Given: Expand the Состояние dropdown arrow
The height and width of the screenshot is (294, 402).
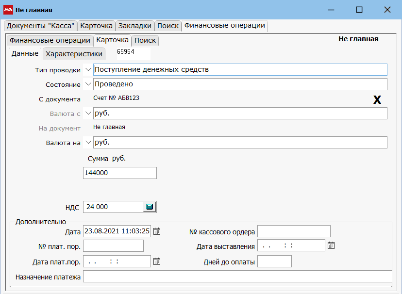Looking at the screenshot, I should point(88,84).
